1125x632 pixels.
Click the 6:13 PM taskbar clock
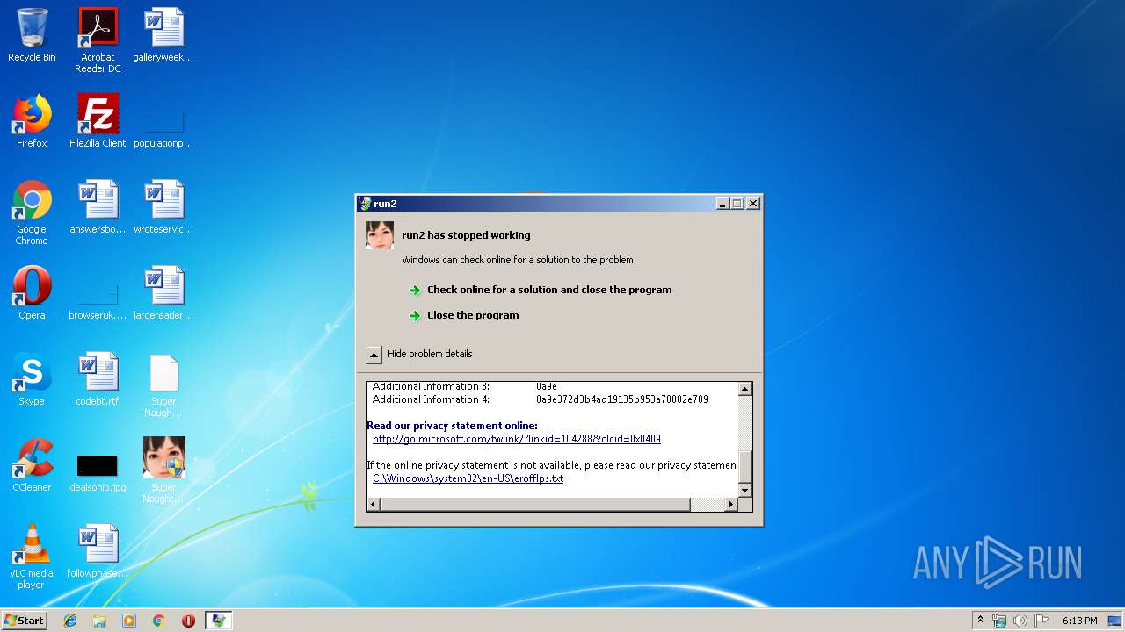tap(1079, 621)
